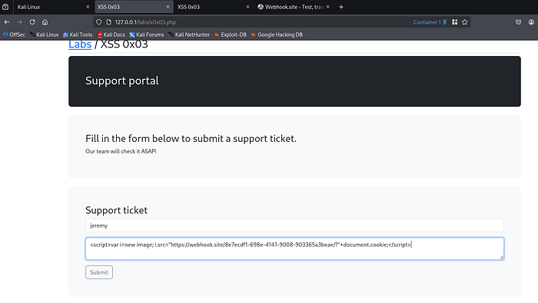
Task: Open the Kali Docs bookmark
Action: tap(111, 35)
